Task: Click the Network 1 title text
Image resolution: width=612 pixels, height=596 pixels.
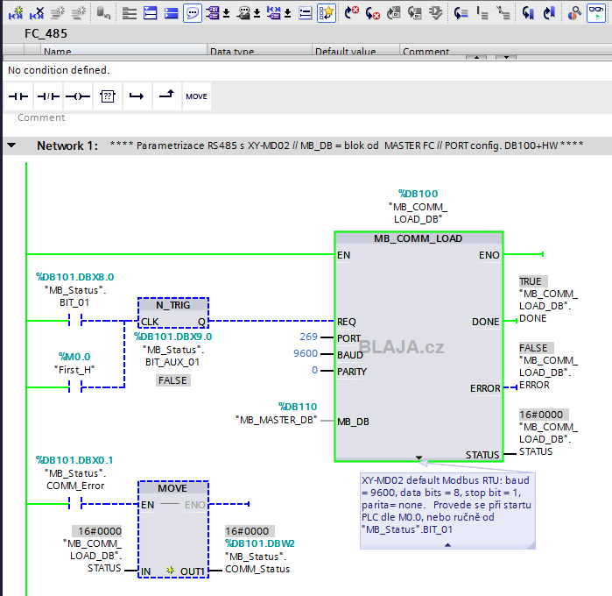Action: [x=347, y=145]
